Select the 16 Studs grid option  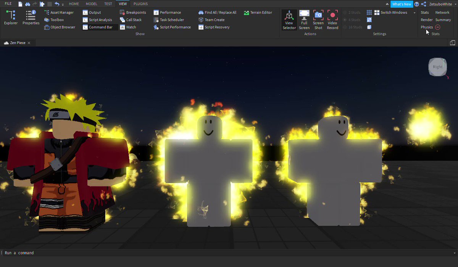tap(353, 27)
